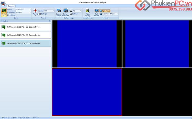Viewport: 192px width, 119px height.
Task: Click the JPG image format icon
Action: pyautogui.click(x=71, y=11)
